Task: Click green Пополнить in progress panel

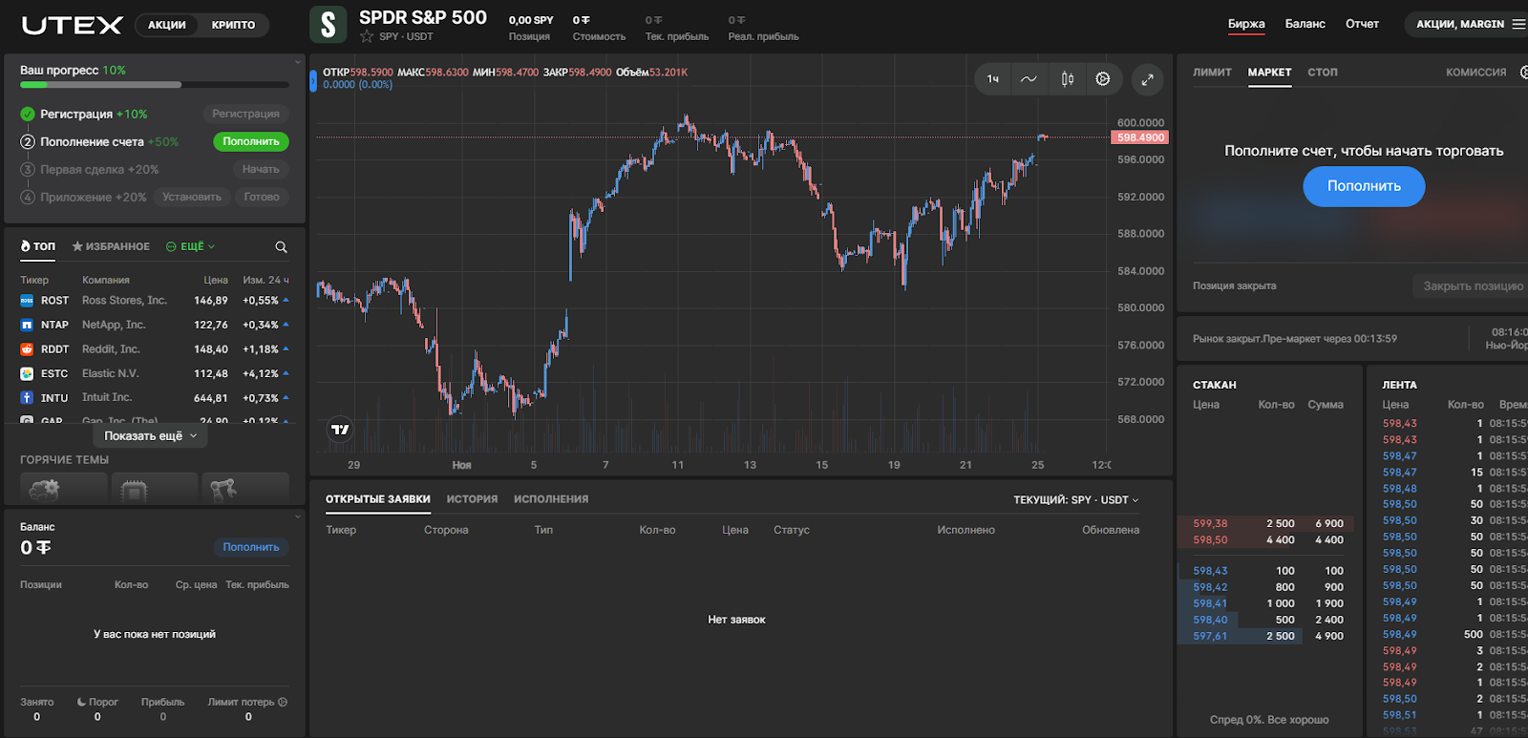Action: [251, 141]
